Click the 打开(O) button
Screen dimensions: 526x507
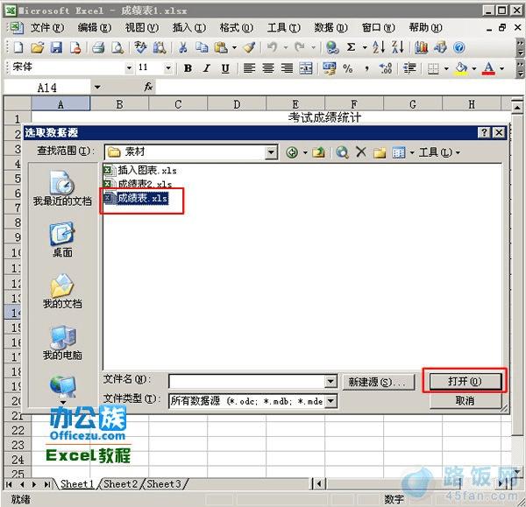click(465, 381)
